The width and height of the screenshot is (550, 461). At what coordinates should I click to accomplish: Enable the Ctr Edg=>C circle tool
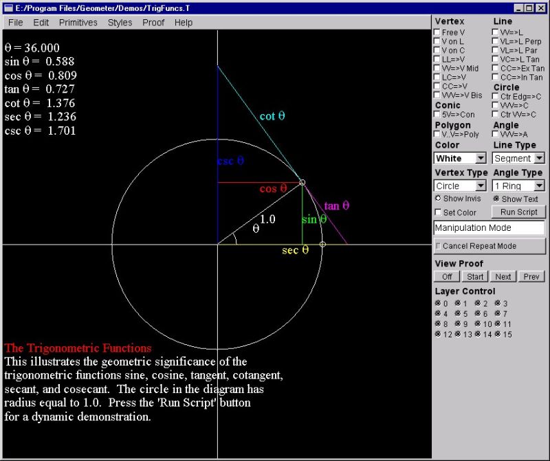495,97
